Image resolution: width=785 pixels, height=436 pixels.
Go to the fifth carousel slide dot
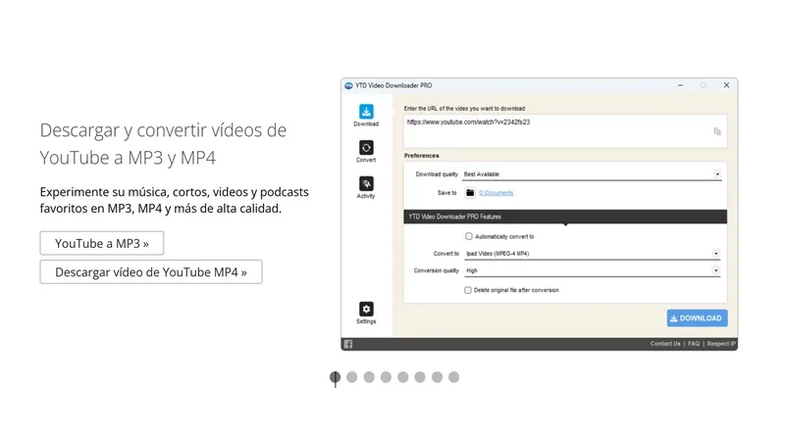tap(403, 377)
